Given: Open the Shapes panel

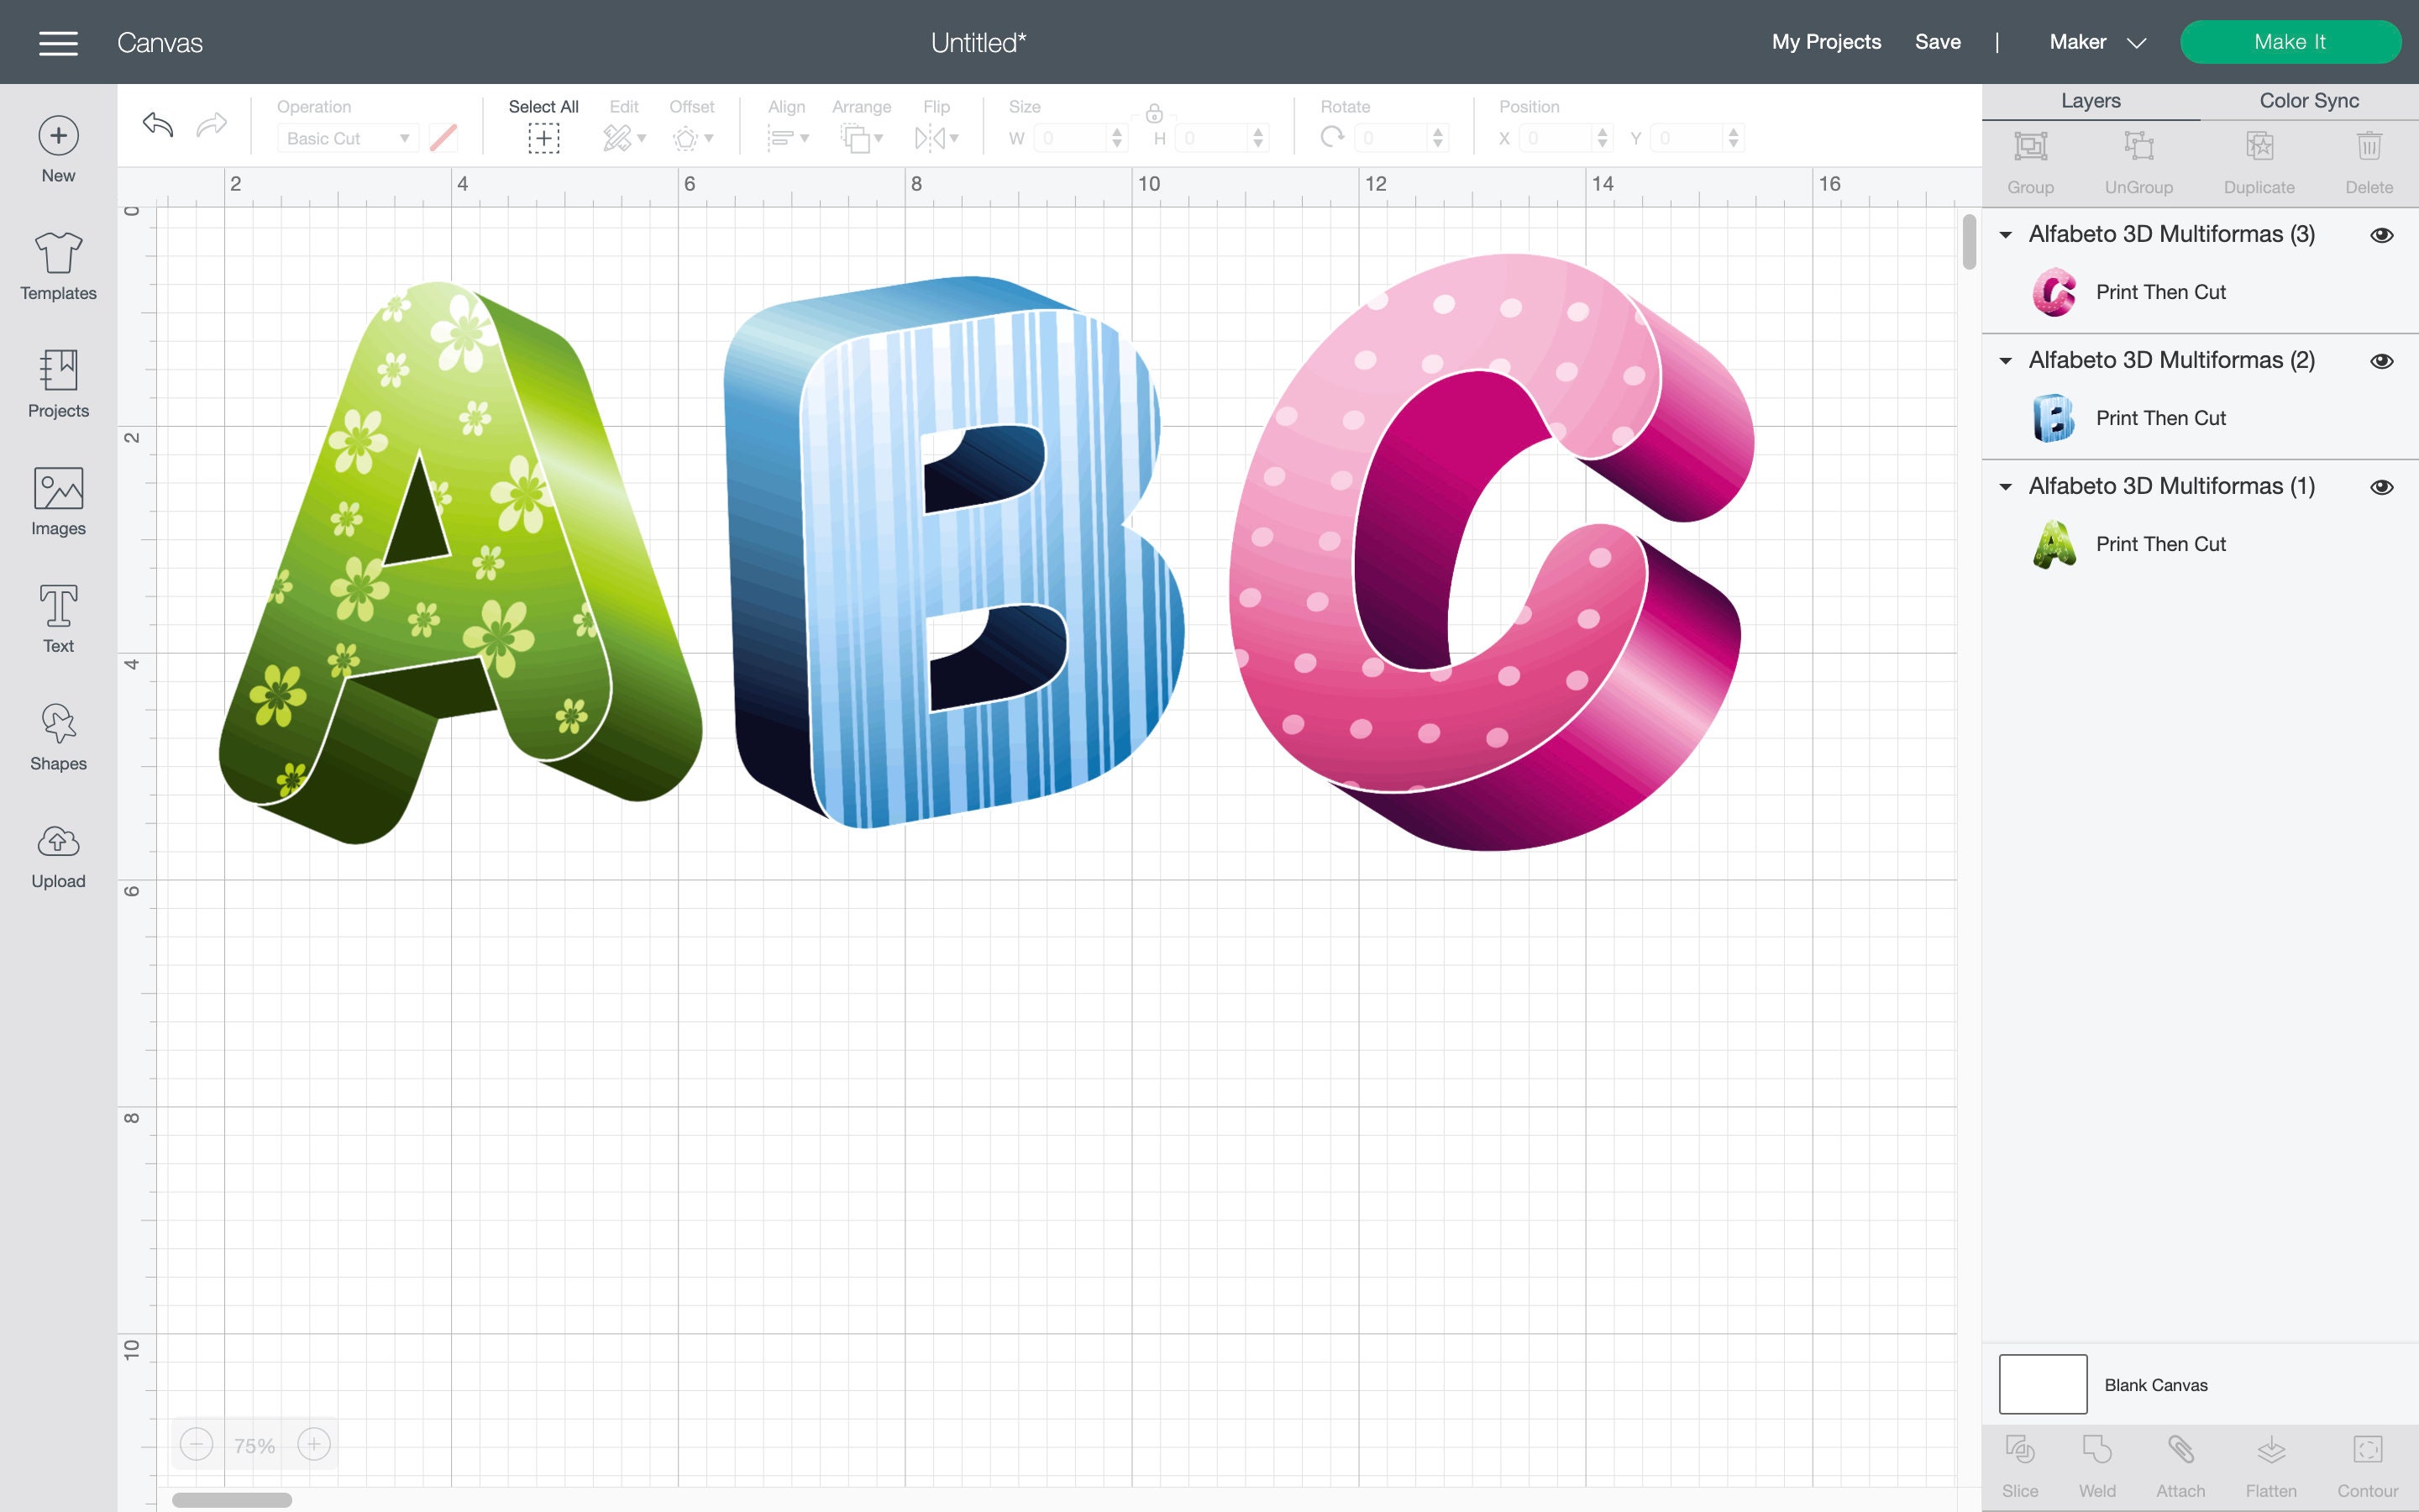Looking at the screenshot, I should (57, 733).
